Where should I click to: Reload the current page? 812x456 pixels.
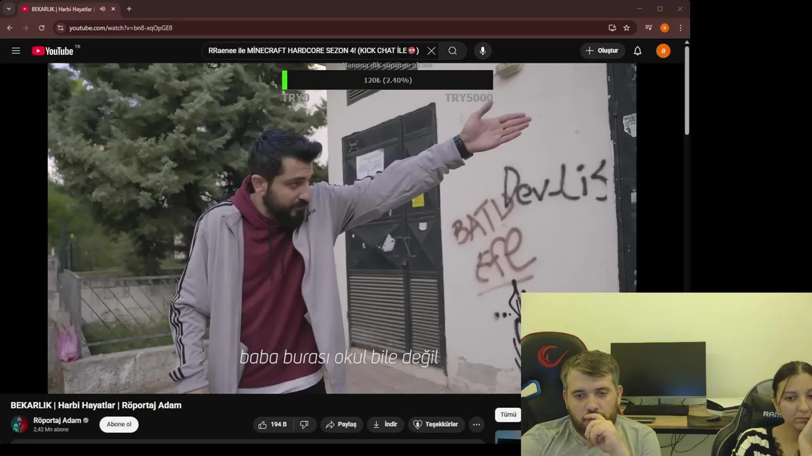(42, 28)
